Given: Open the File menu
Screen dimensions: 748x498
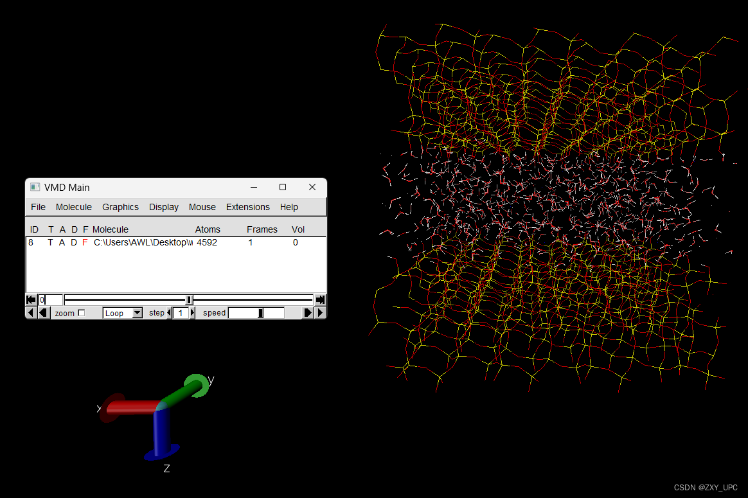Looking at the screenshot, I should 38,207.
